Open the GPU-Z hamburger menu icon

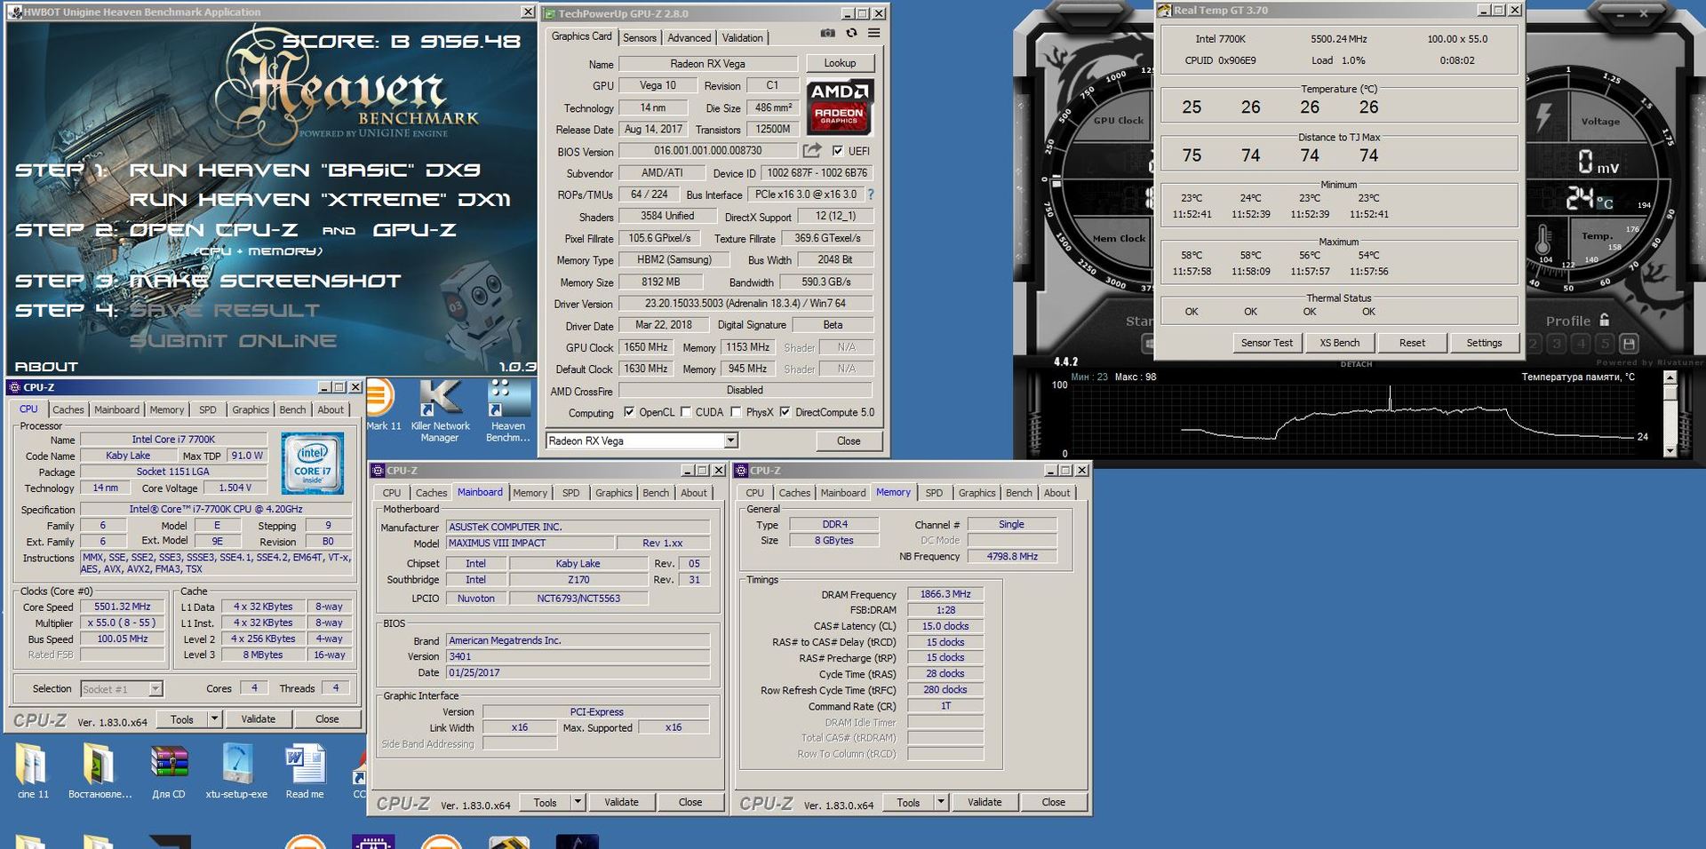(874, 33)
